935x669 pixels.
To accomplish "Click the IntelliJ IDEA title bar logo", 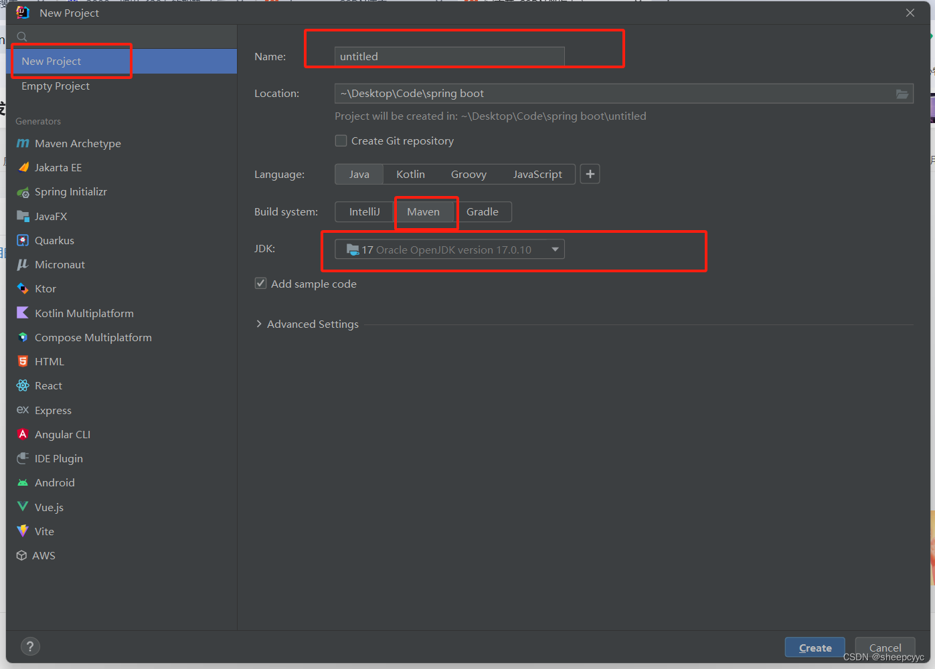I will coord(23,13).
